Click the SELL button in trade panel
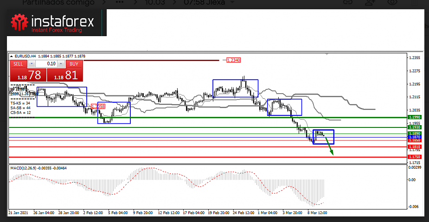429x222 pixels. coord(19,63)
